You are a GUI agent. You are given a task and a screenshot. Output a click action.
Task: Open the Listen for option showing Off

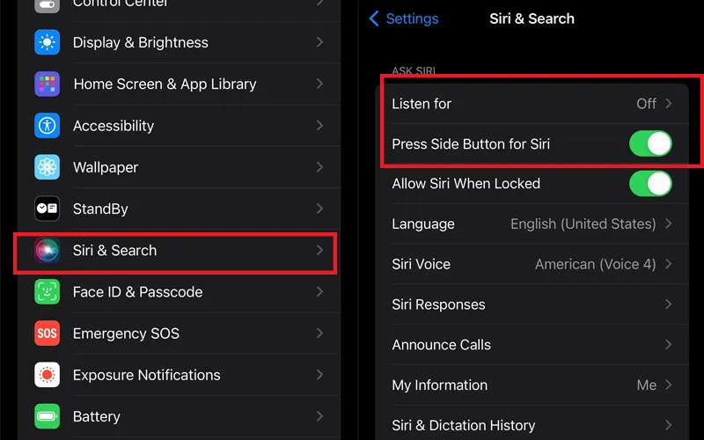click(x=532, y=104)
